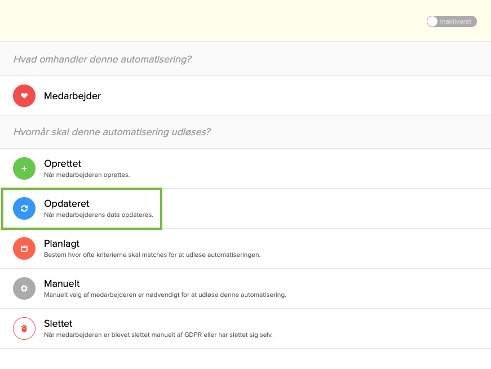This screenshot has height=369, width=491.
Task: Choose the Slettet trigger title
Action: (58, 323)
